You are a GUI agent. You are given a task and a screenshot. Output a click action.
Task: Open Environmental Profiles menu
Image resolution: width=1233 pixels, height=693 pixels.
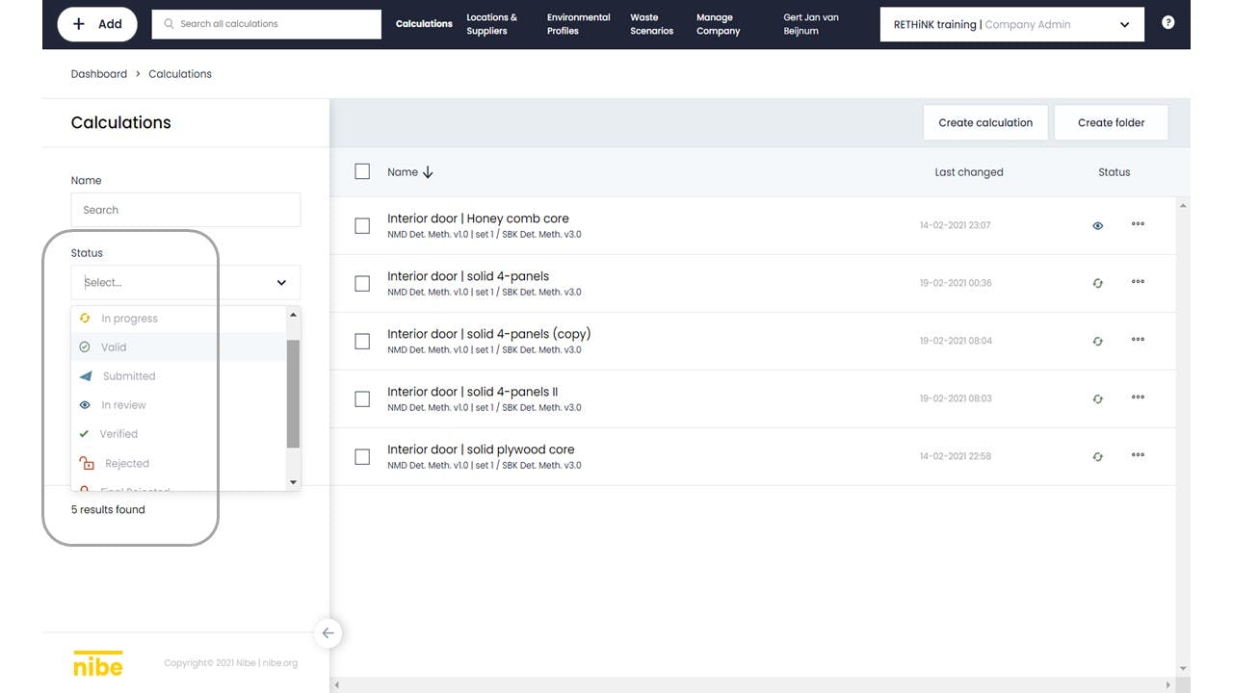(578, 24)
